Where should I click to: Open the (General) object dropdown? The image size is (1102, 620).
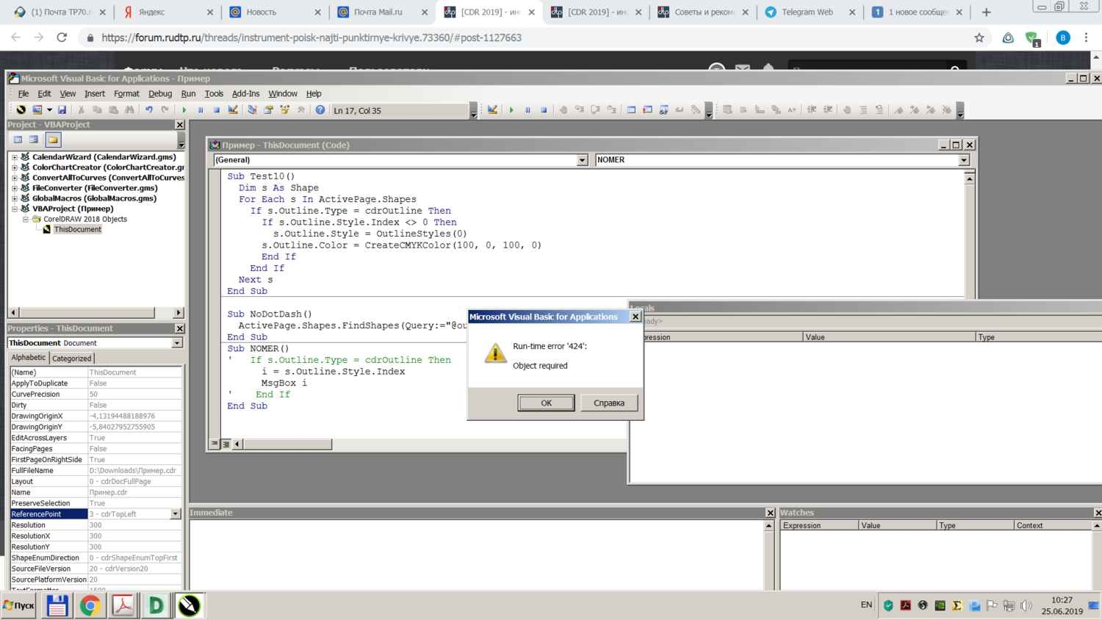click(582, 160)
